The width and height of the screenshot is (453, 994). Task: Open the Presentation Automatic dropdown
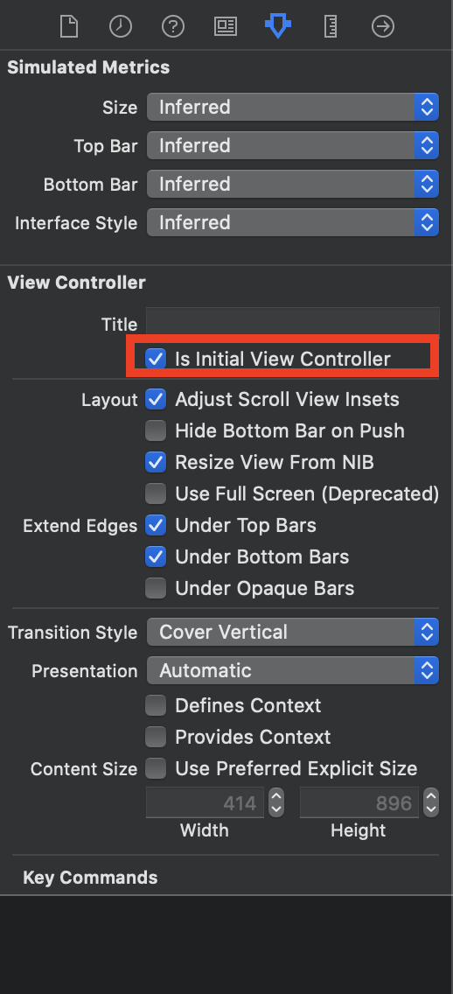point(293,671)
